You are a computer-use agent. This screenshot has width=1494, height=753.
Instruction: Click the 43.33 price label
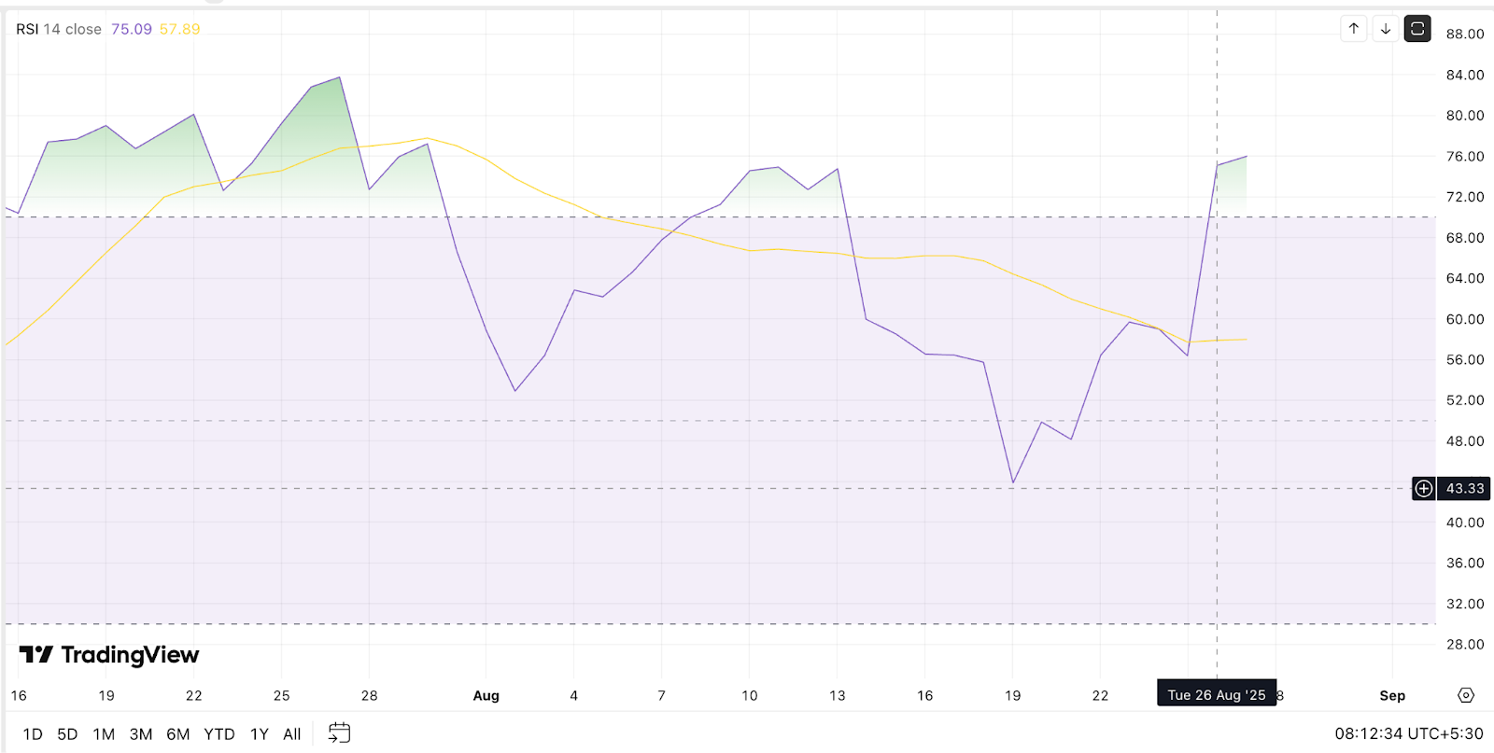(1465, 488)
